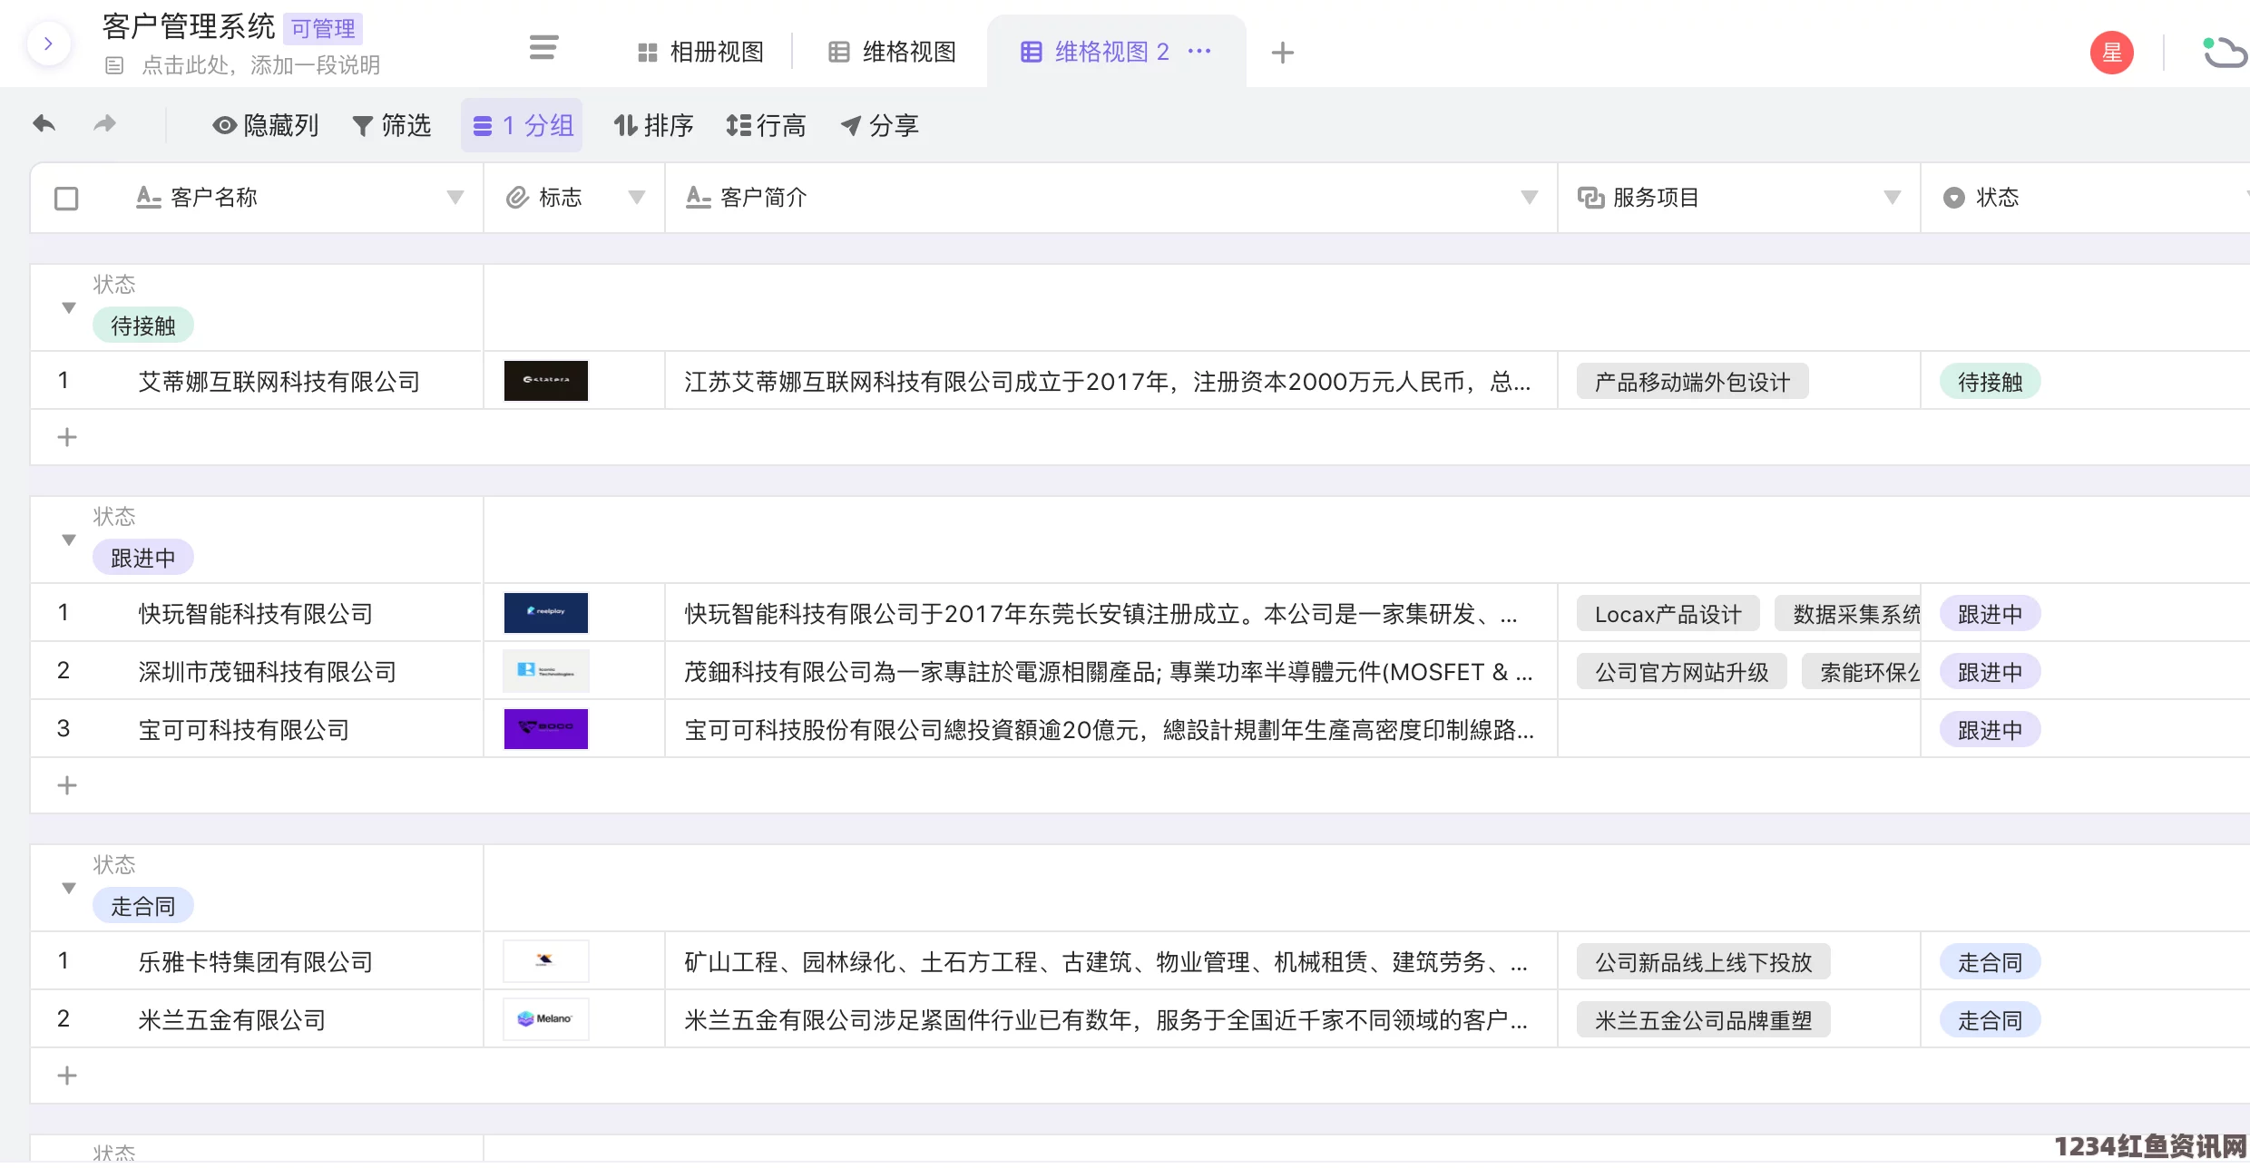The image size is (2250, 1168).
Task: Click the 跟进中 status pill in 宝可可 row
Action: (1991, 730)
